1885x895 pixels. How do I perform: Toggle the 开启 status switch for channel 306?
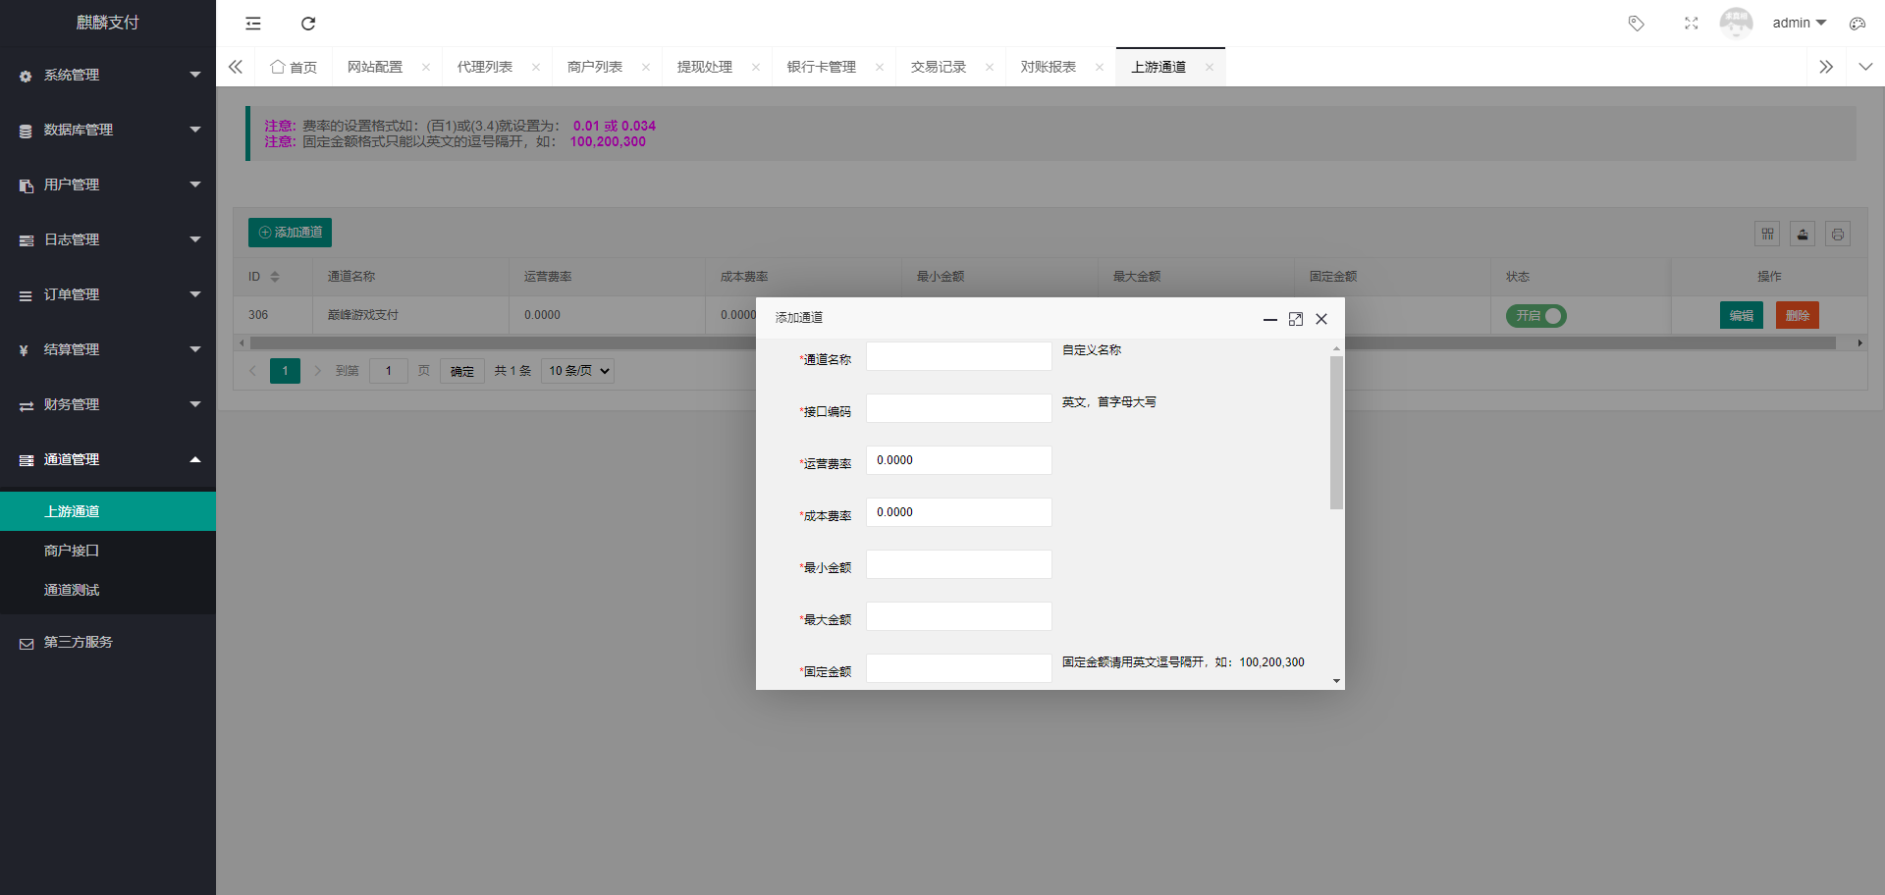tap(1535, 315)
